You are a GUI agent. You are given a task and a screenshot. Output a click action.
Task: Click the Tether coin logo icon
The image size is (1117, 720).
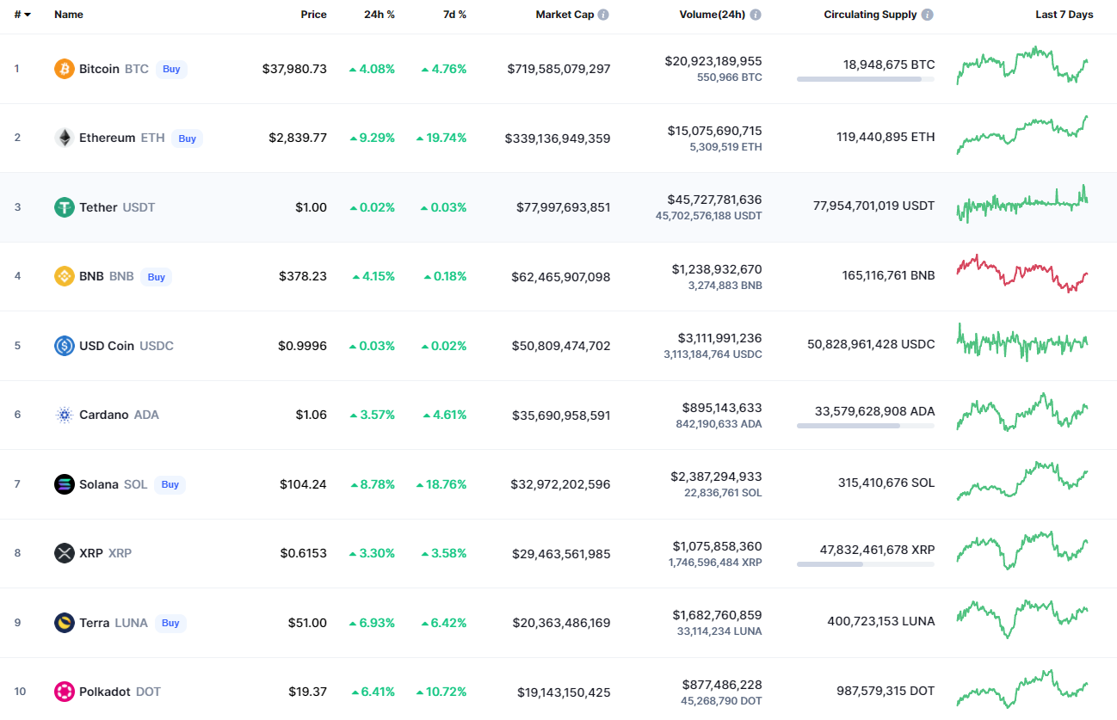coord(65,207)
